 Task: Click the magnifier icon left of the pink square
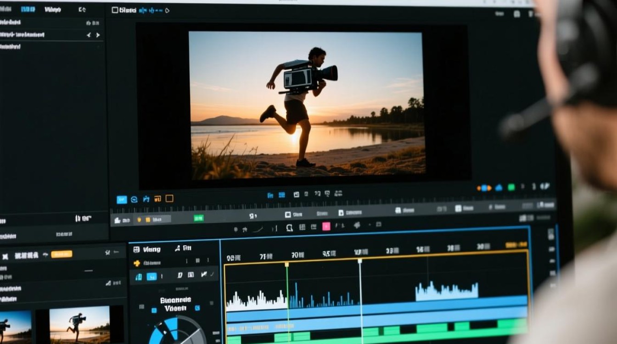(x=290, y=227)
